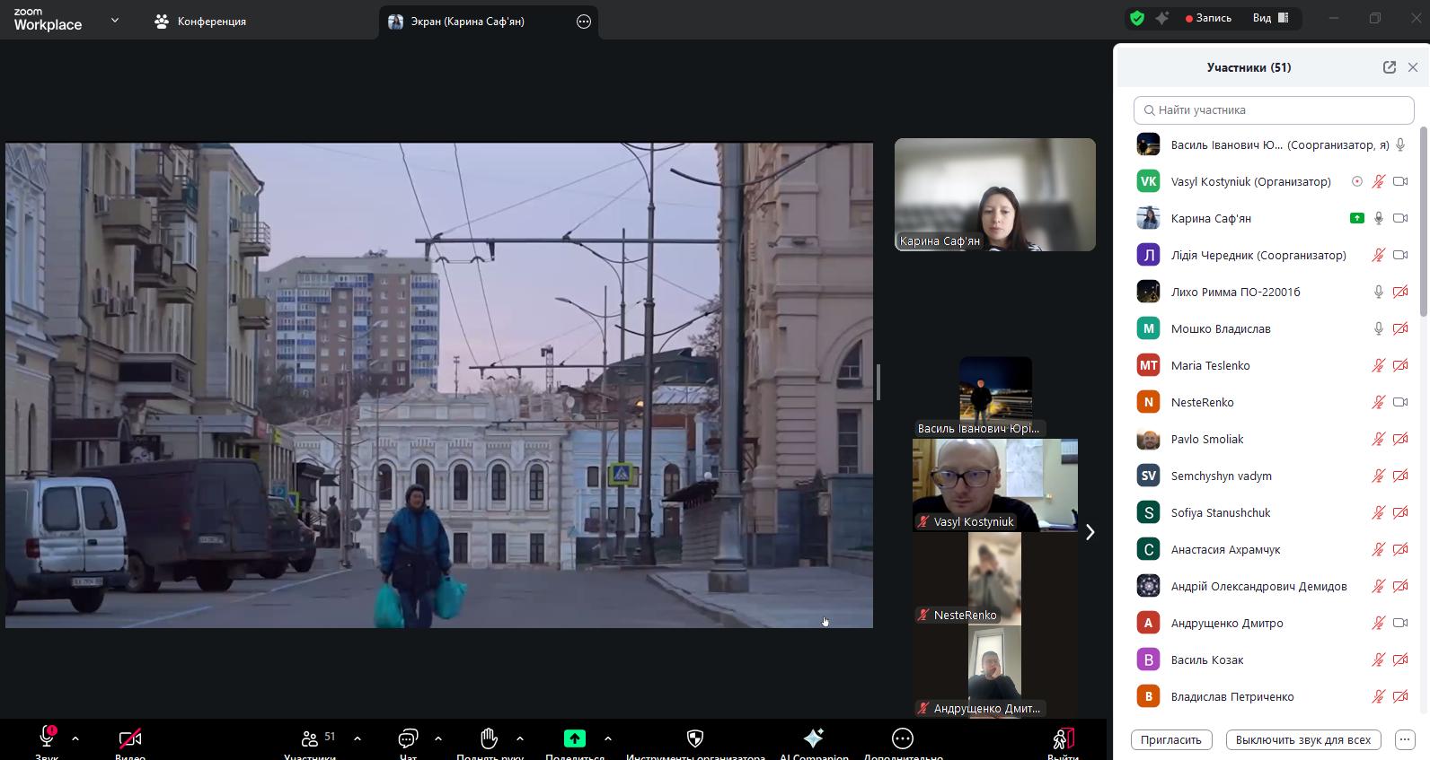
Task: Open the AI Companion sparkle icon
Action: (x=813, y=738)
